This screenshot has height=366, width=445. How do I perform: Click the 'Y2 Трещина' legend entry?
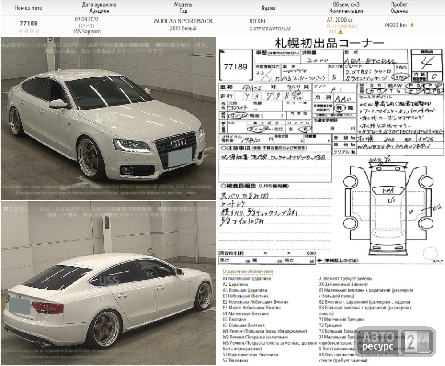[x=330, y=325]
